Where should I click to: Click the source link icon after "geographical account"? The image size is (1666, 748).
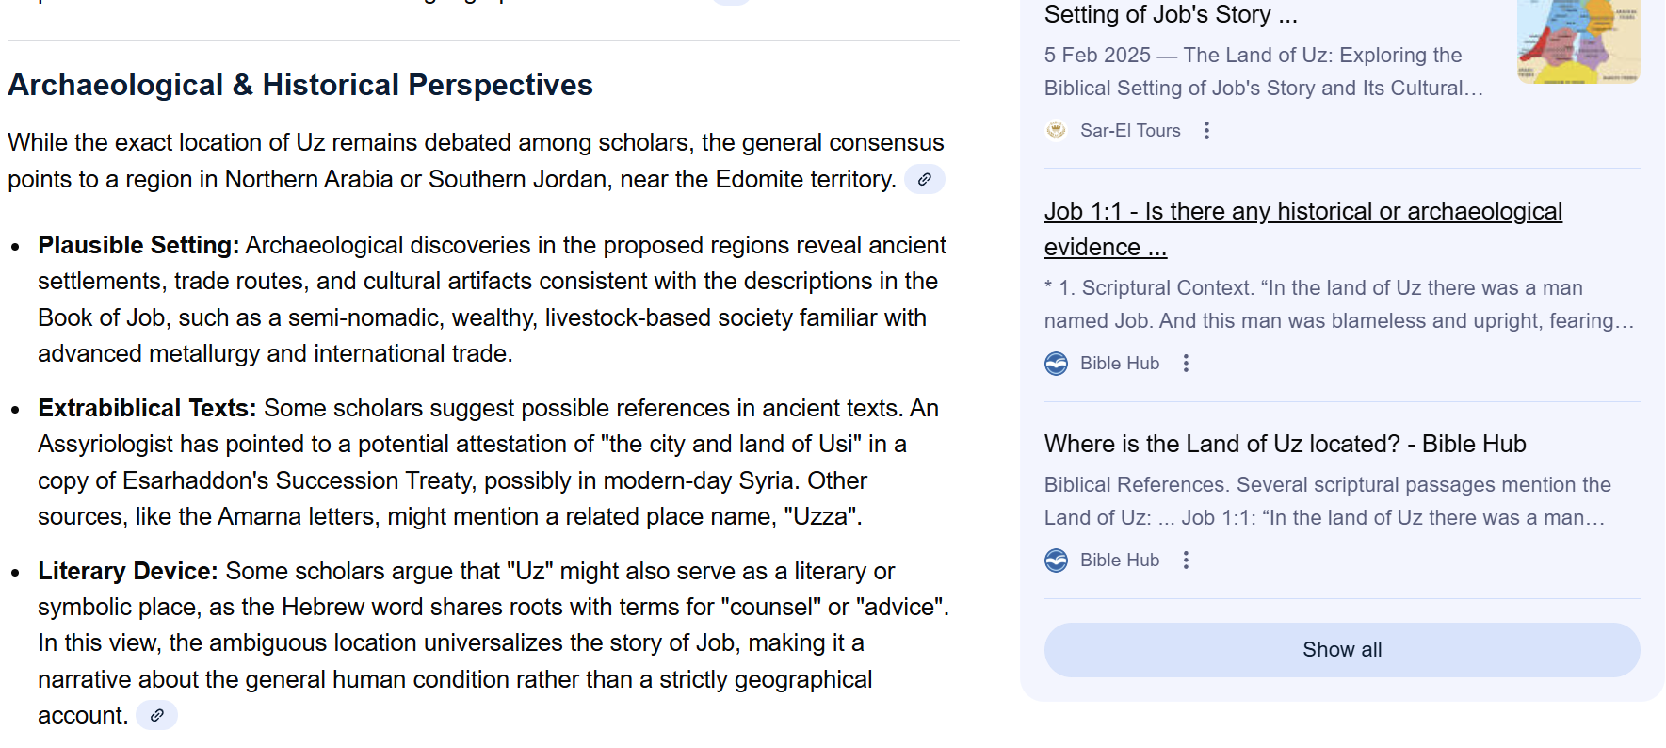click(156, 715)
